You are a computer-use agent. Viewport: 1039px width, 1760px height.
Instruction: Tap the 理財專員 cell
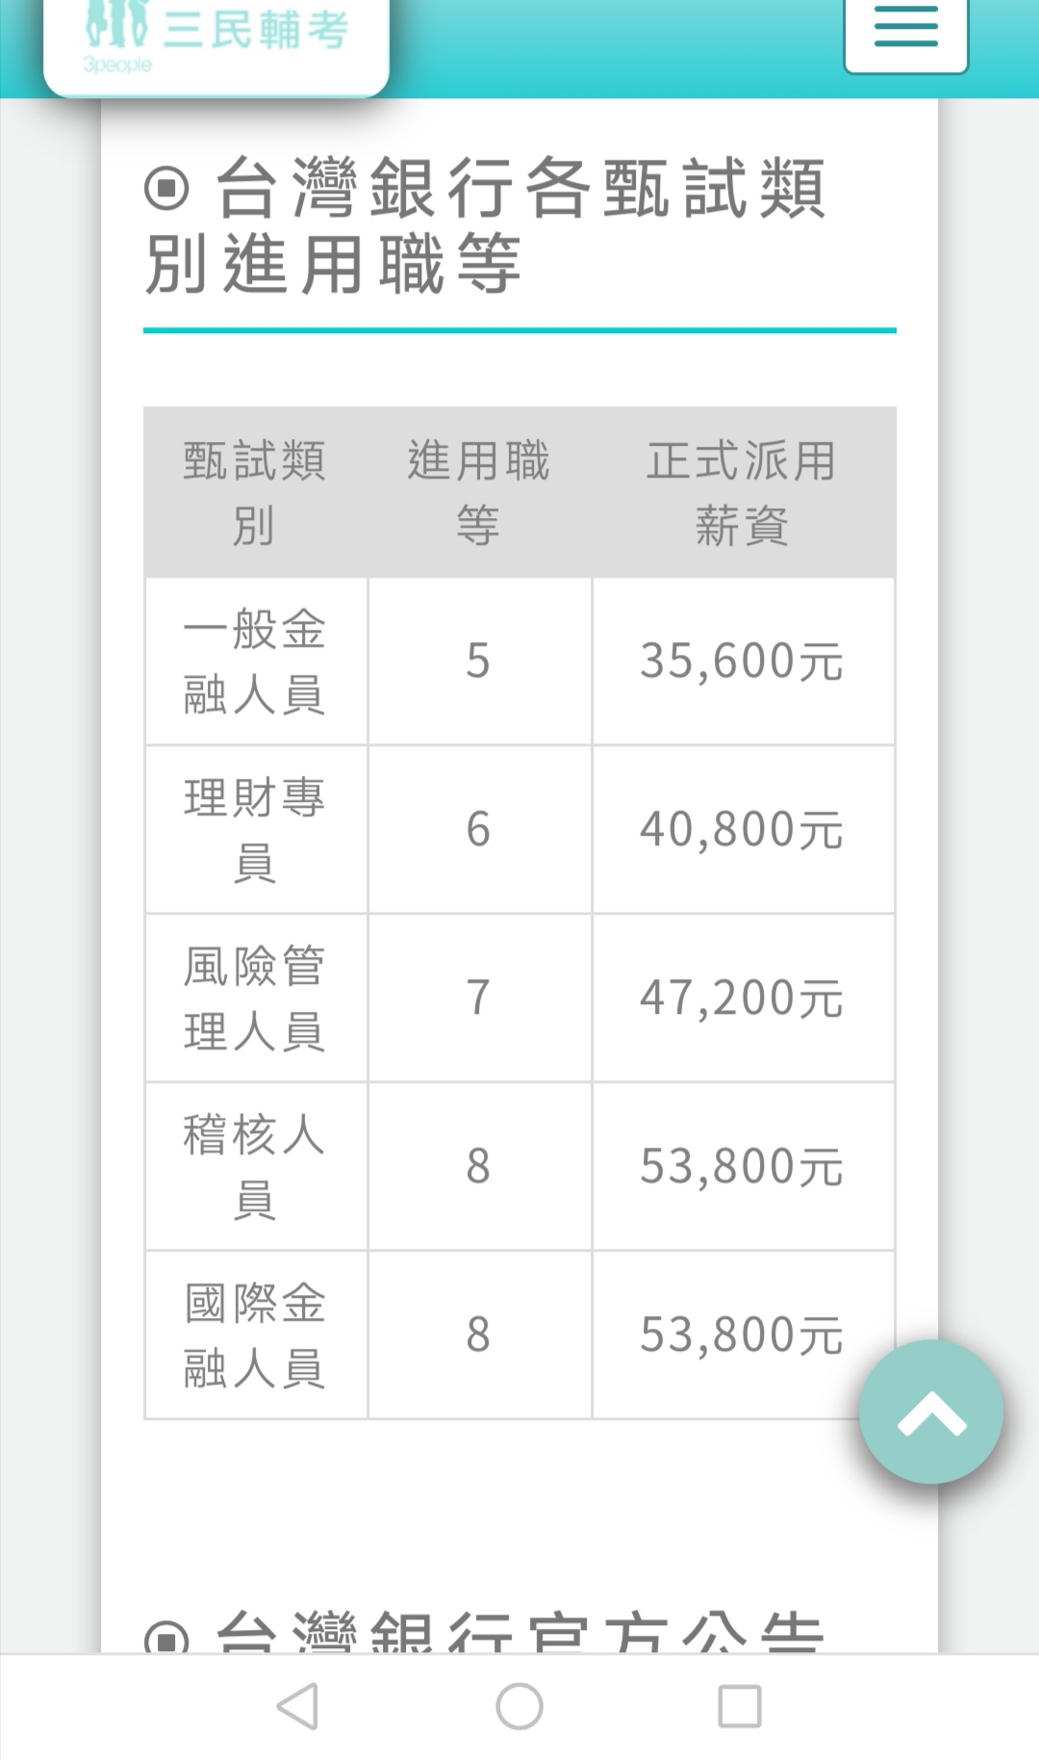pyautogui.click(x=255, y=829)
